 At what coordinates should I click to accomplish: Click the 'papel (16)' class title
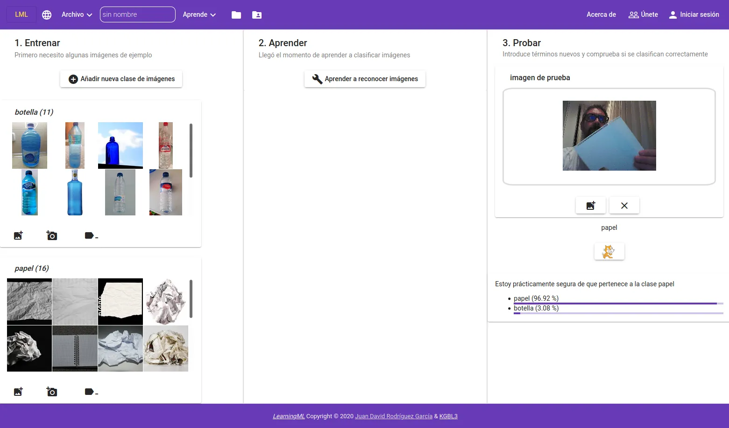click(32, 268)
